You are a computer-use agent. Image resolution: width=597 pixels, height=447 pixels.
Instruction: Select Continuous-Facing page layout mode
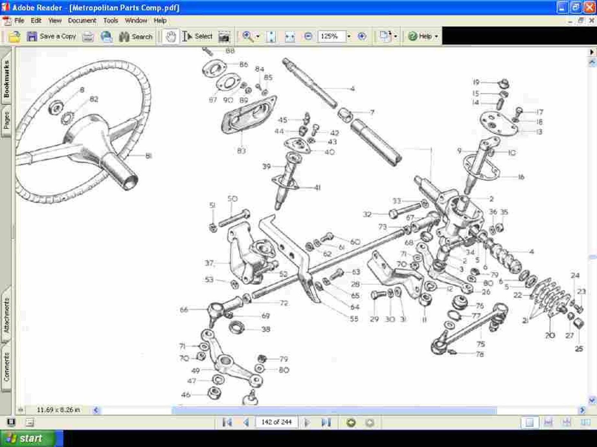(x=567, y=423)
